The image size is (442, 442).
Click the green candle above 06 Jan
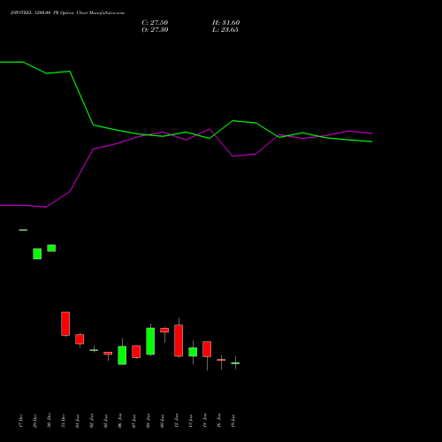122,355
